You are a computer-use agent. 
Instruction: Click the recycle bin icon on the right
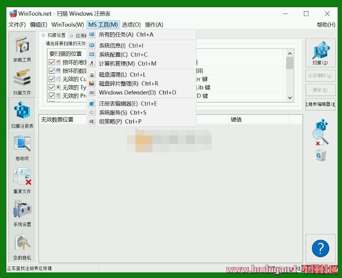click(x=321, y=155)
